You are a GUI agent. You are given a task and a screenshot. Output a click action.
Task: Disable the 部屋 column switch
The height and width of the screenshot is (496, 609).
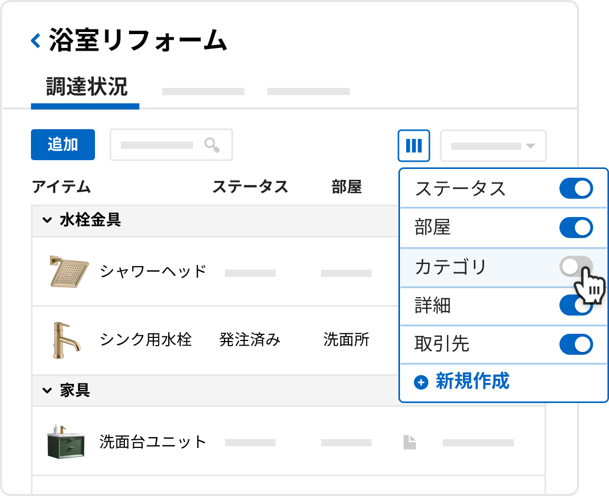[x=576, y=227]
